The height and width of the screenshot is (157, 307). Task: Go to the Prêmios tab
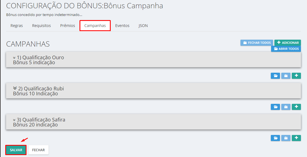coord(68,26)
